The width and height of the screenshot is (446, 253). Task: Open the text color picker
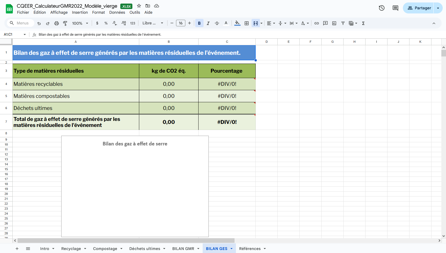[x=226, y=23]
